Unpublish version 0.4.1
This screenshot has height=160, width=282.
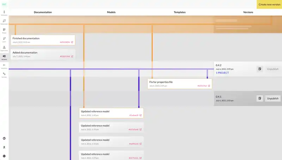272,99
